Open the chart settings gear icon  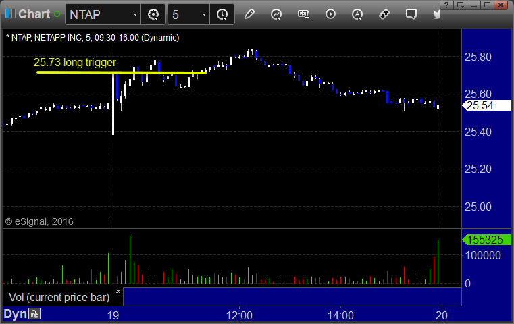[x=153, y=14]
